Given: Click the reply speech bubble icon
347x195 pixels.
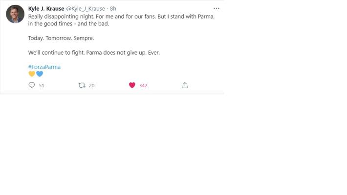Looking at the screenshot, I should click(x=32, y=85).
